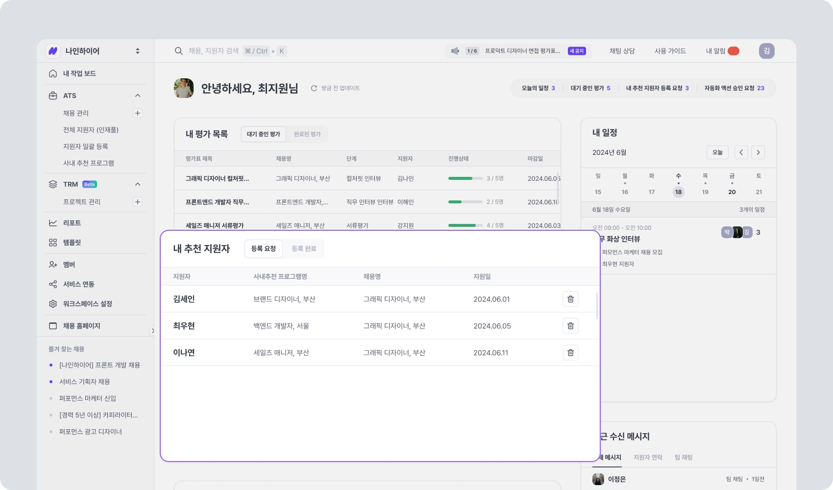Open 사내 추천 프로그램 menu
The image size is (833, 490).
coord(88,163)
